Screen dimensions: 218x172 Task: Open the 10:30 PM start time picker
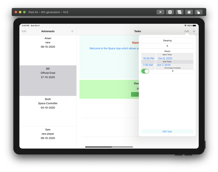pos(149,58)
